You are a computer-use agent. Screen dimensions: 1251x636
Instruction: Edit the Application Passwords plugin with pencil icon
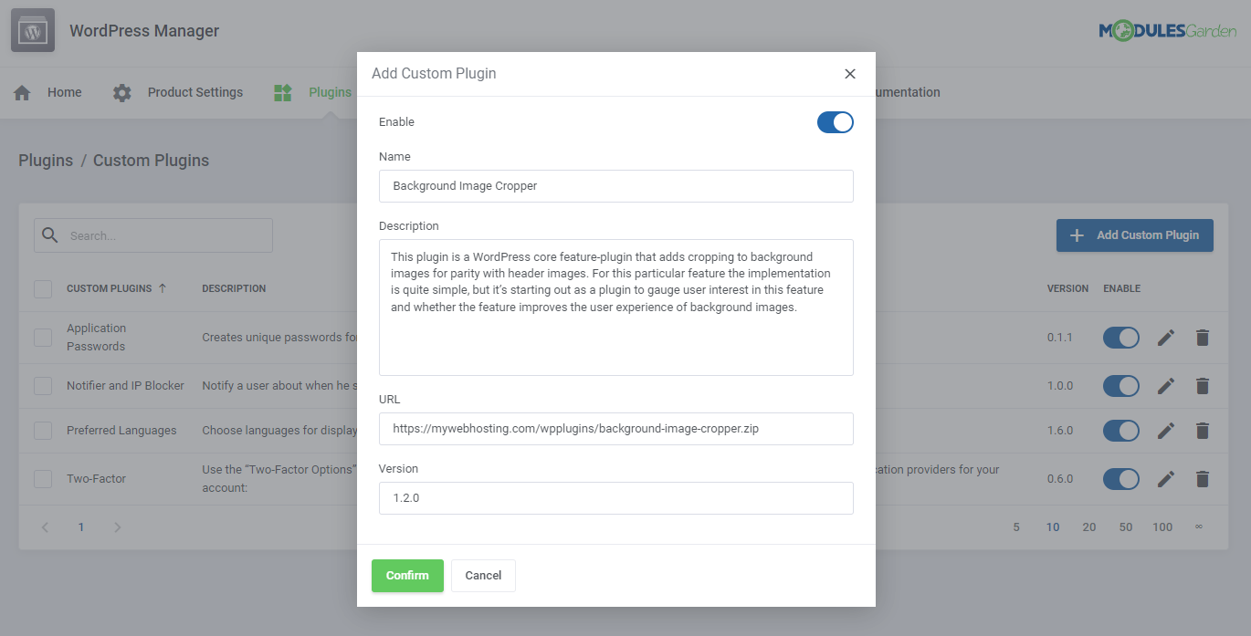[1166, 337]
